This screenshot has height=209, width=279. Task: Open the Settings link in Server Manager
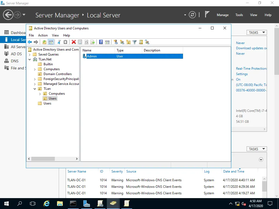pos(242,74)
